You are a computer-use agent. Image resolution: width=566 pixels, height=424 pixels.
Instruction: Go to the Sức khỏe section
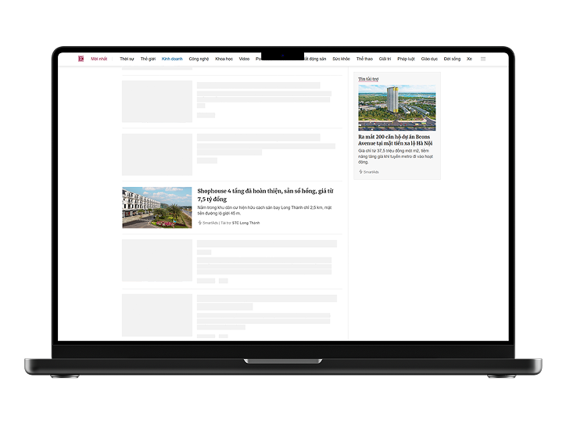tap(341, 59)
